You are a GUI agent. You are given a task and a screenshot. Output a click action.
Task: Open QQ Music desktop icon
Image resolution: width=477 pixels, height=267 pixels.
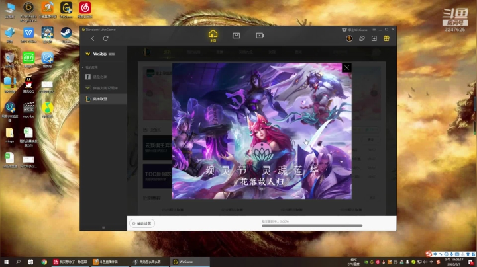(48, 110)
